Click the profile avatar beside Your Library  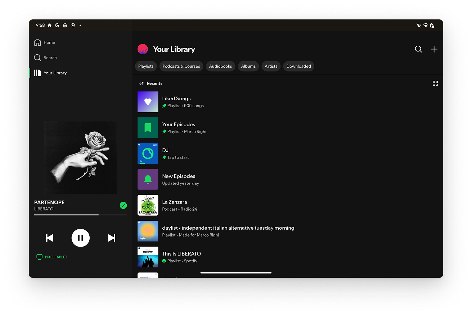(x=143, y=49)
